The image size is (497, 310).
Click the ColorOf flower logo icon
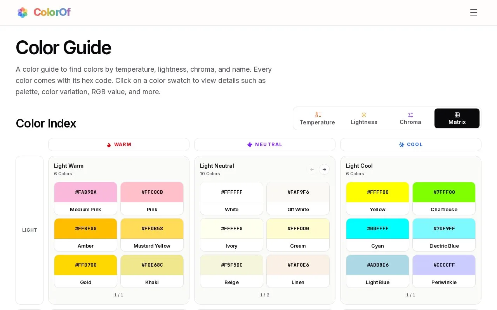click(x=23, y=12)
